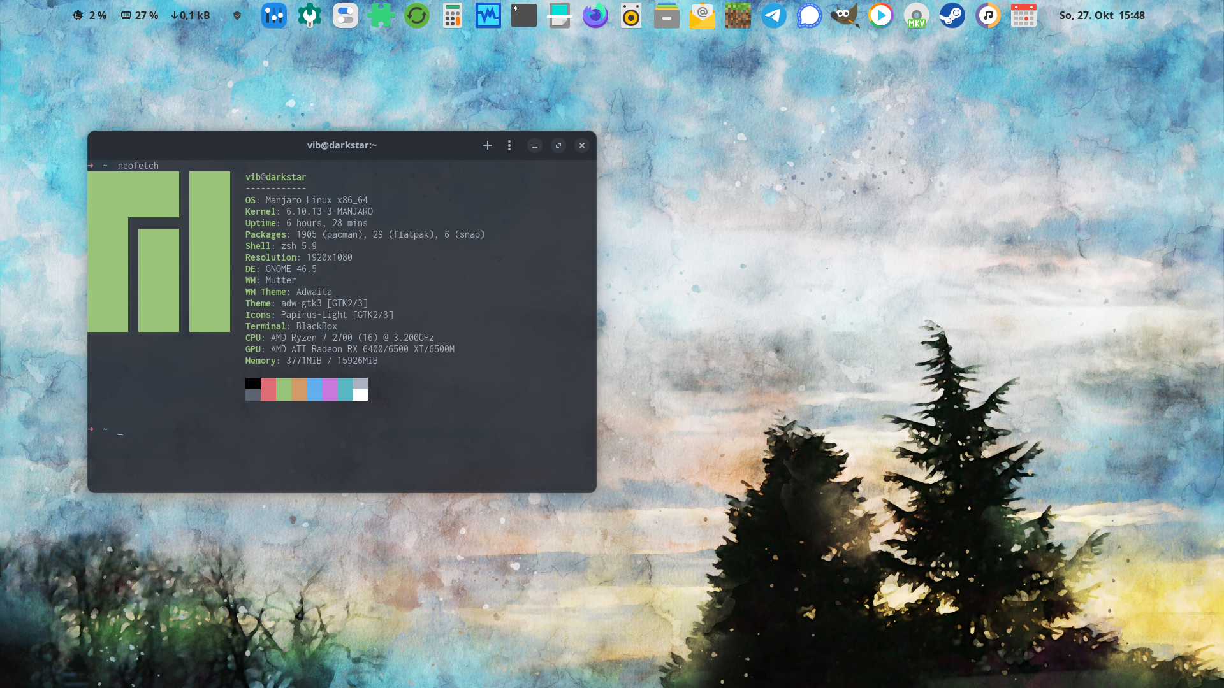Open GNOME Tweaks toggle-switch icon

click(x=345, y=15)
